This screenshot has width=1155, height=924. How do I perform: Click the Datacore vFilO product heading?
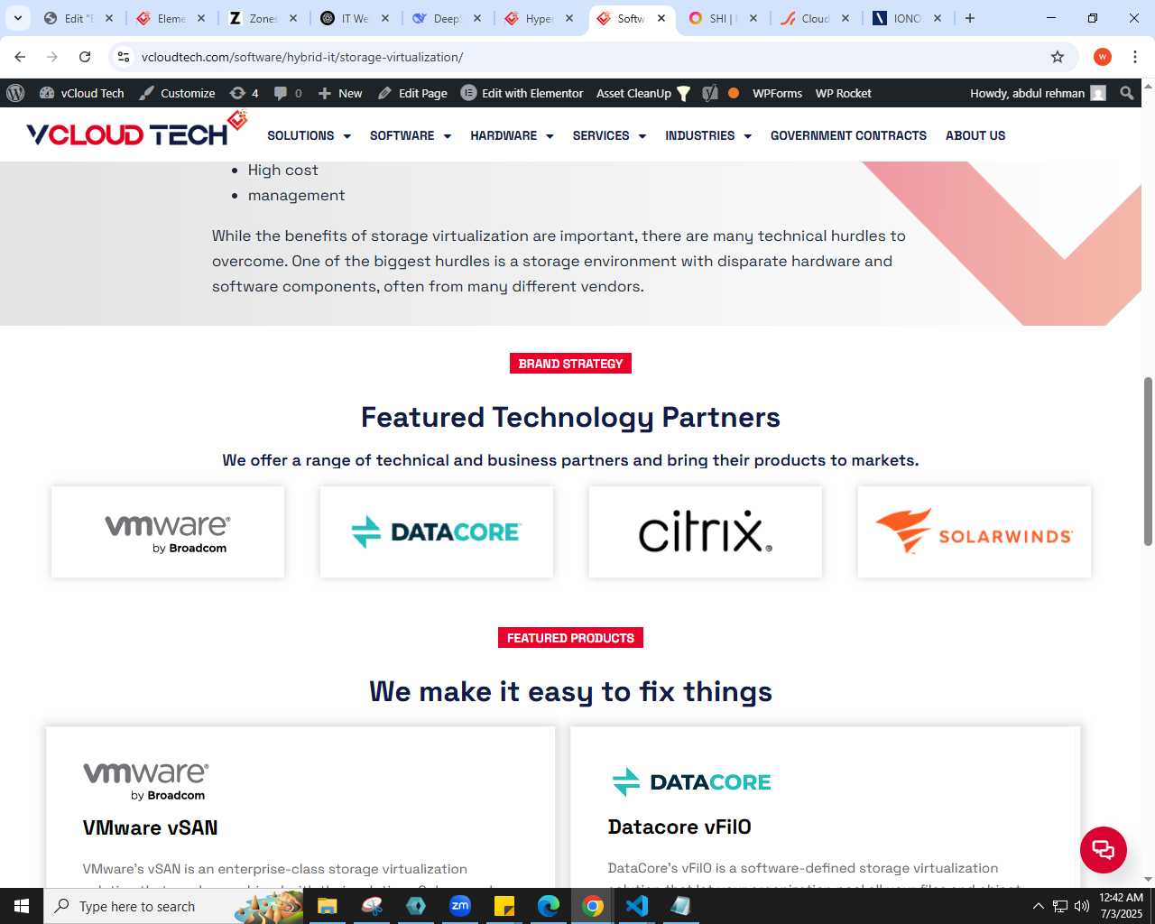(x=679, y=827)
